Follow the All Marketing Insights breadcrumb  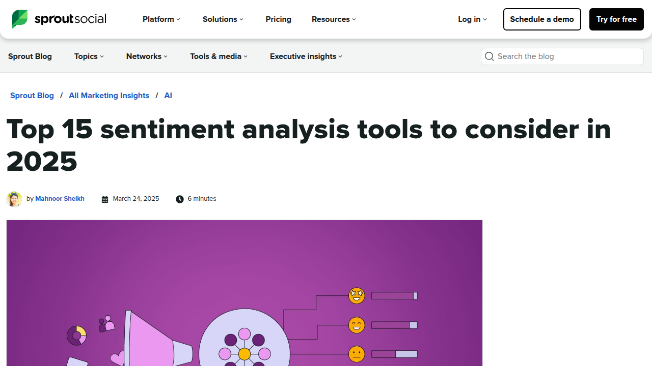tap(109, 96)
